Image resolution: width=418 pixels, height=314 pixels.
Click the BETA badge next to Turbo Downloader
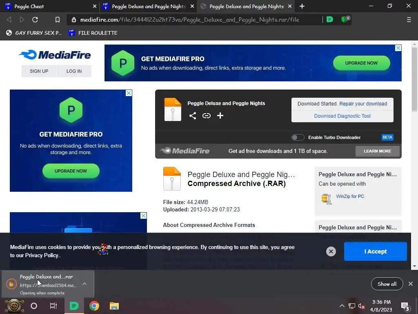(387, 137)
